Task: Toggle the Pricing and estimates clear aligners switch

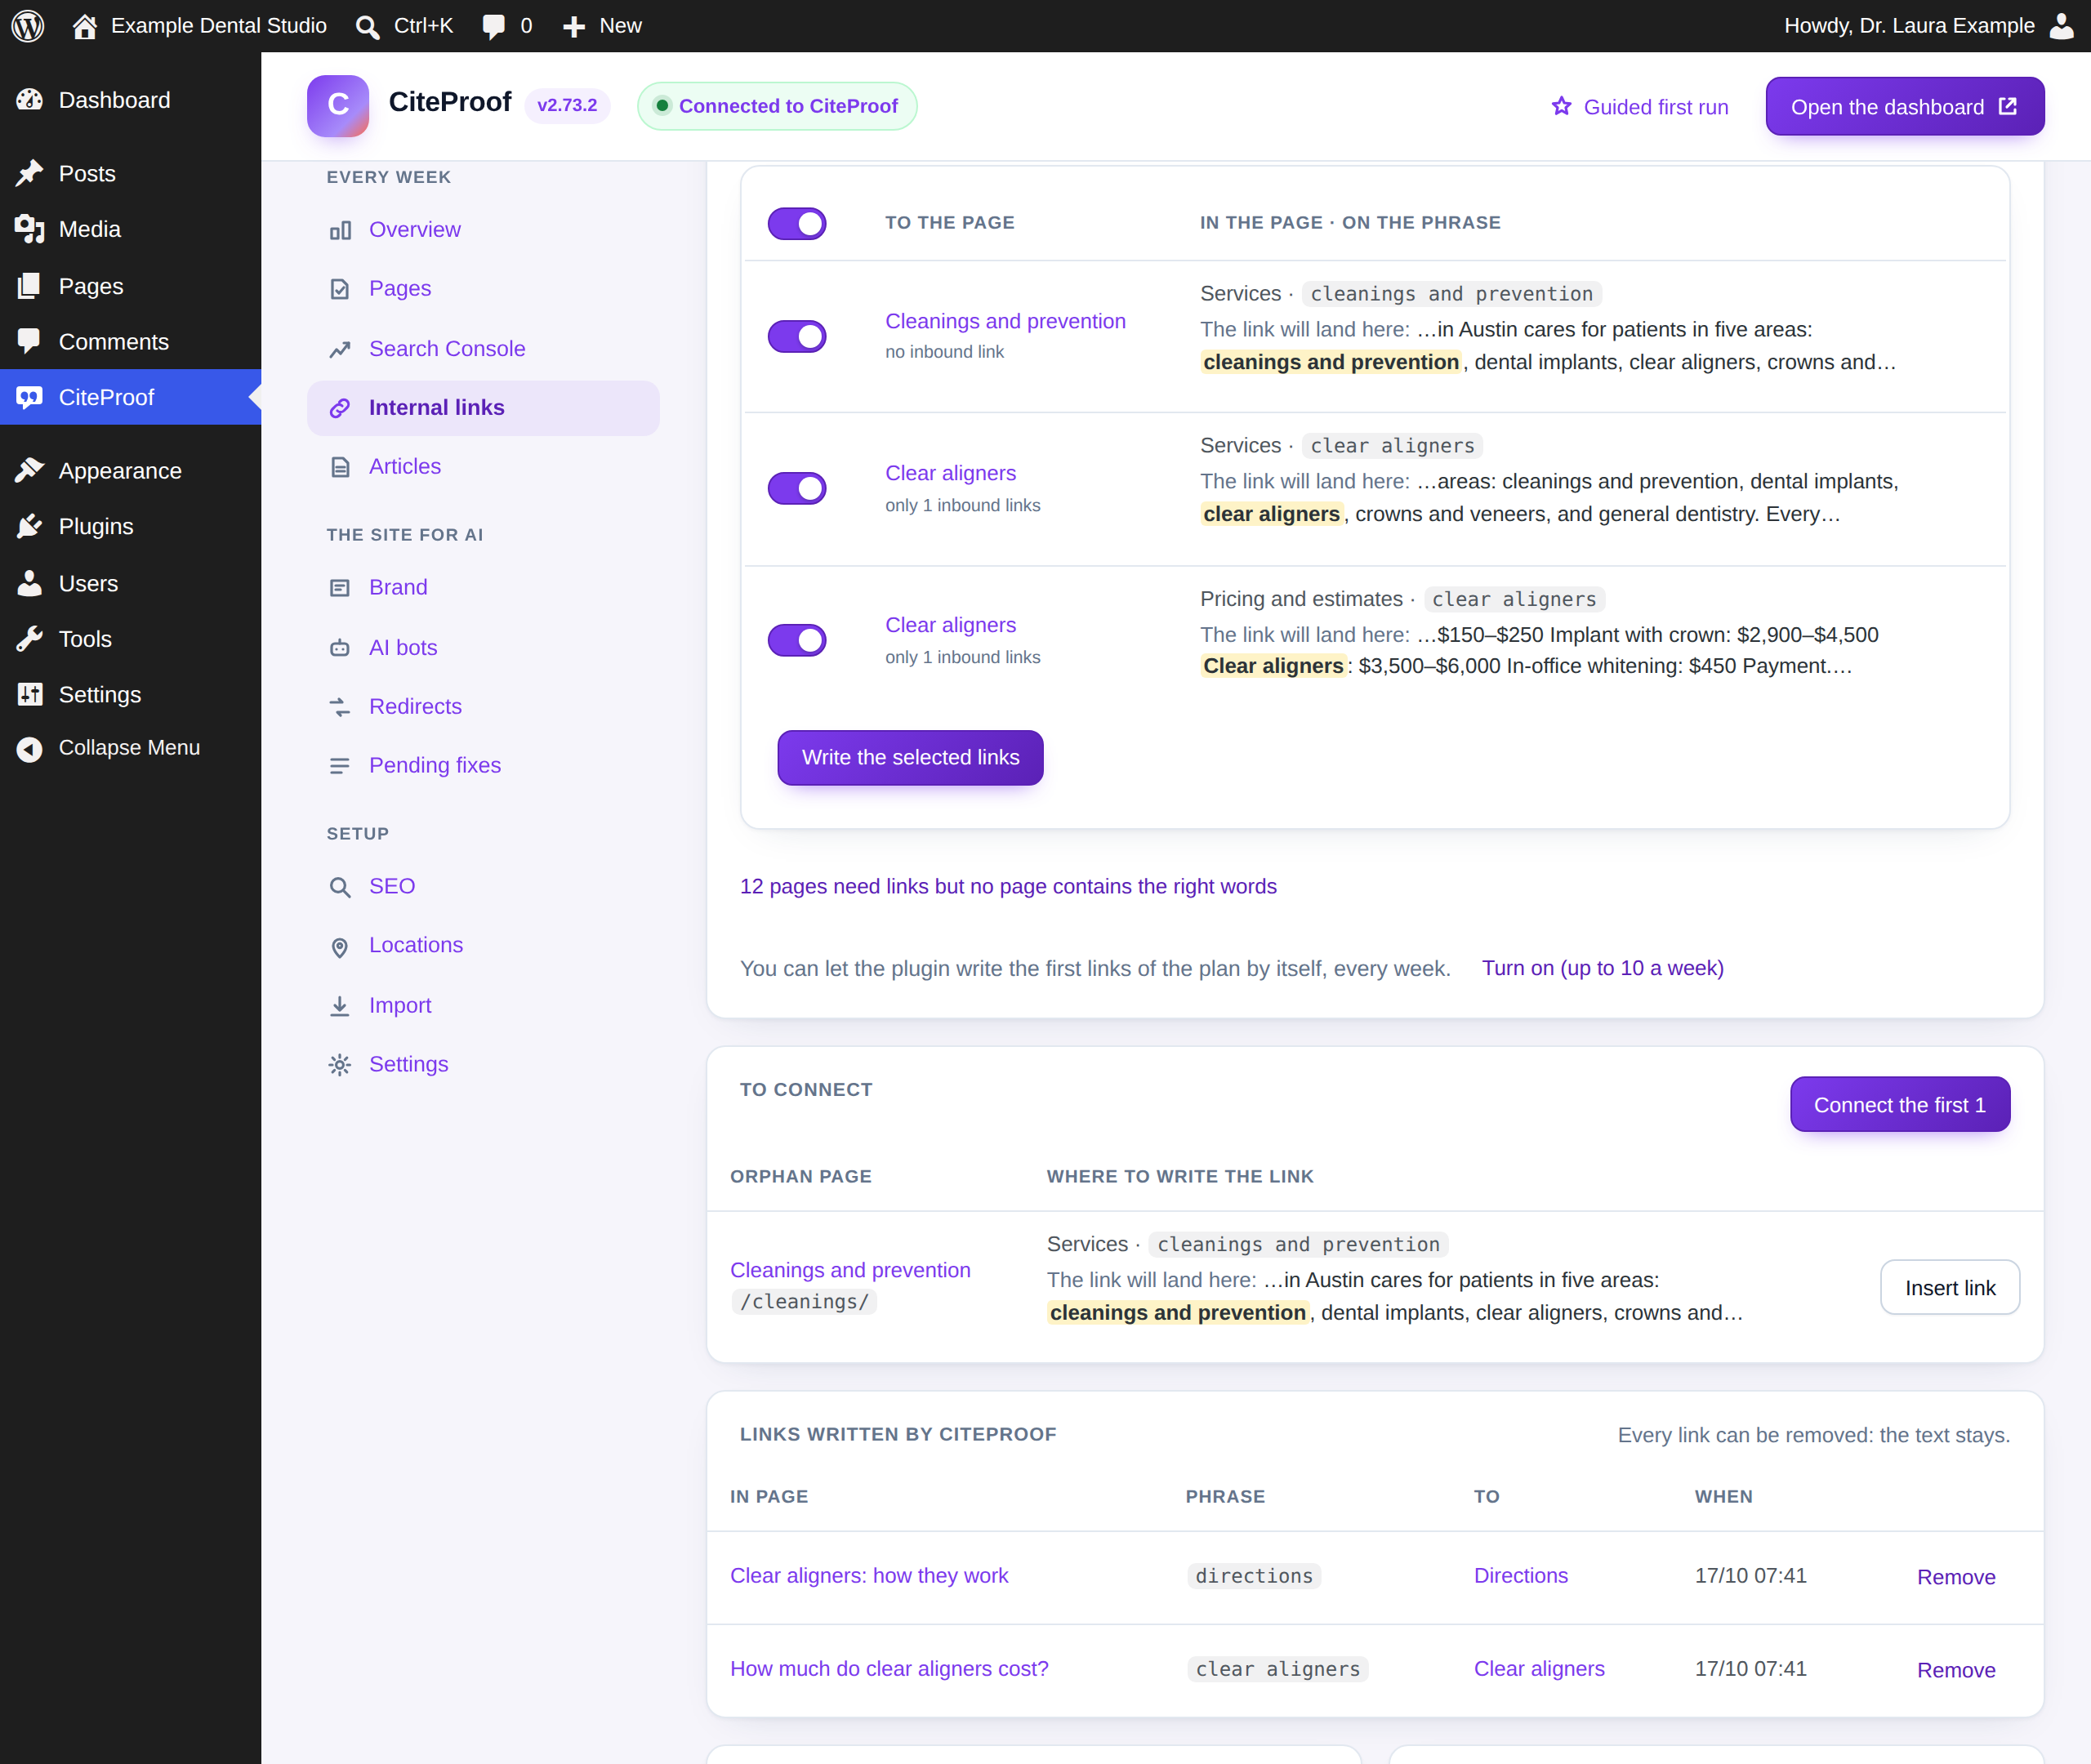Action: 797,640
